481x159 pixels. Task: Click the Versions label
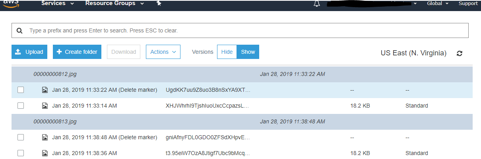(x=203, y=52)
